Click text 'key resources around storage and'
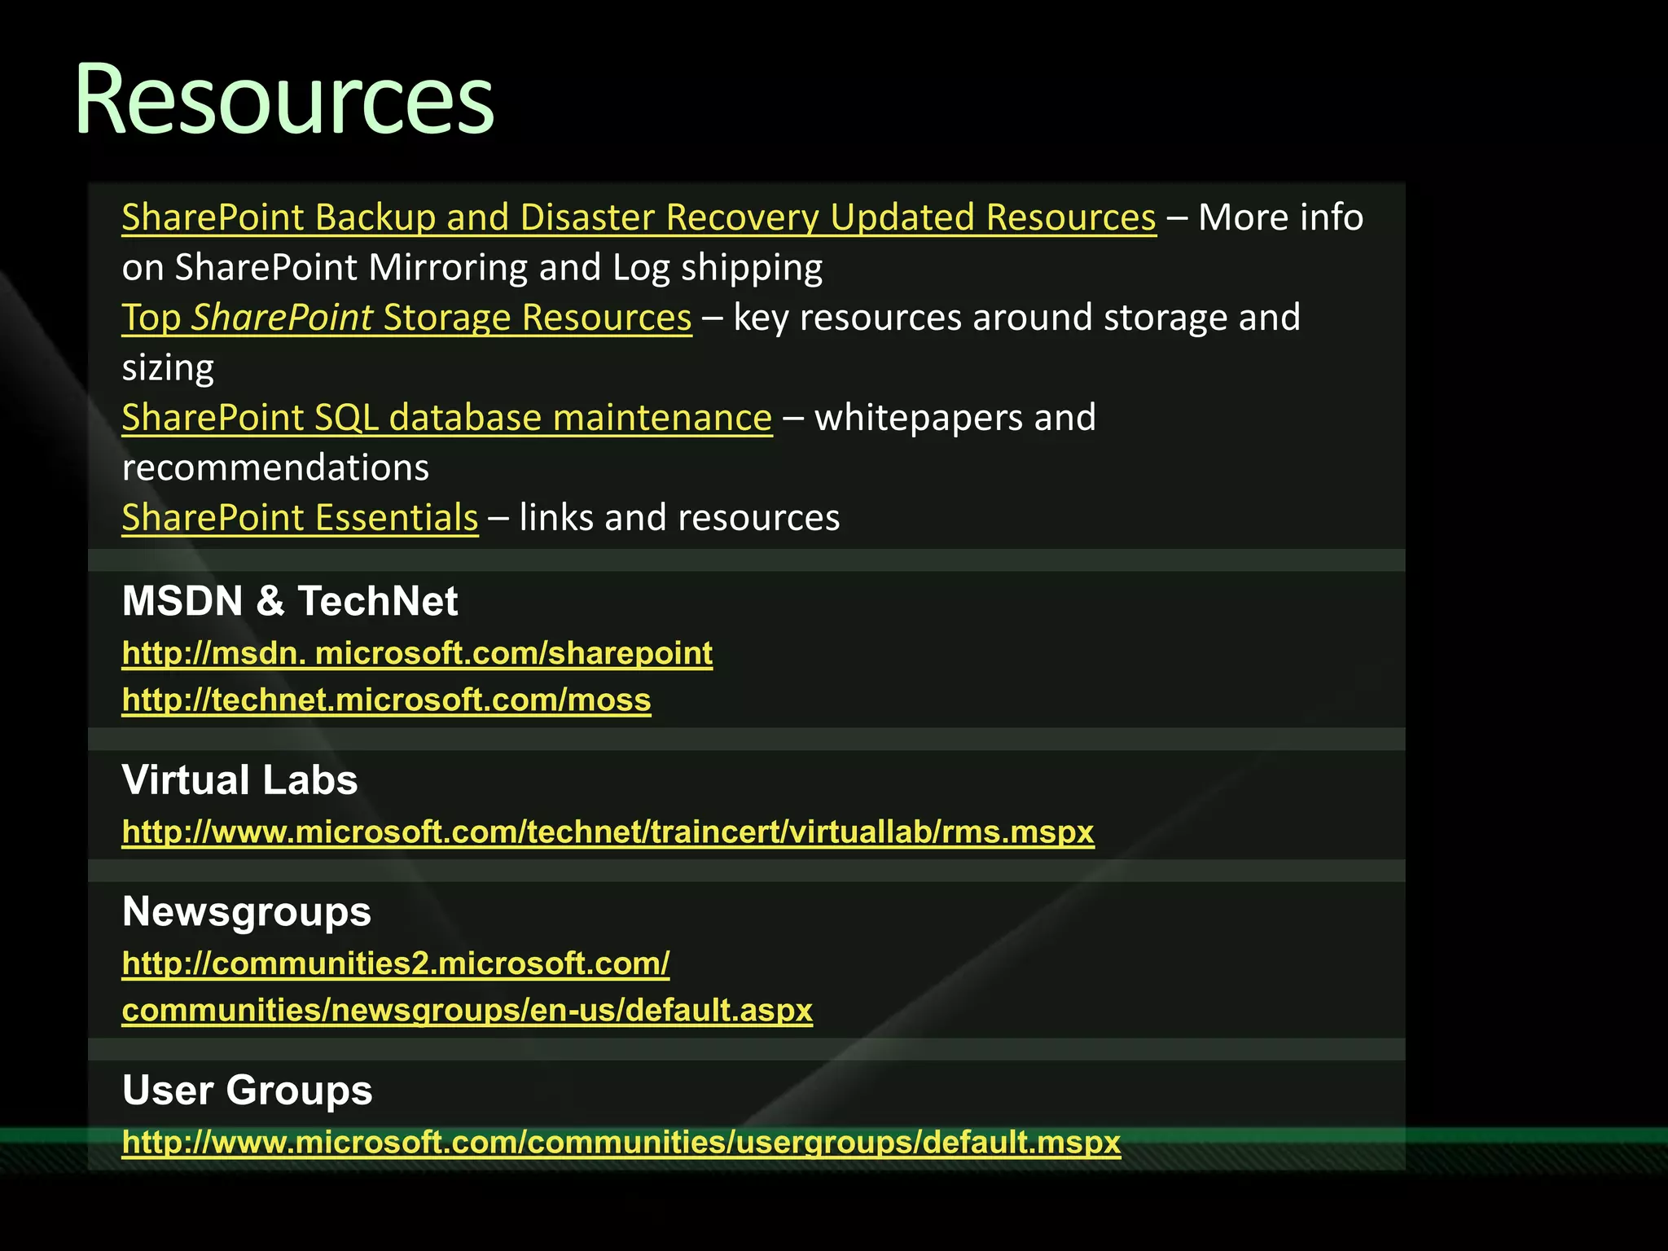Image resolution: width=1668 pixels, height=1251 pixels. [1016, 318]
